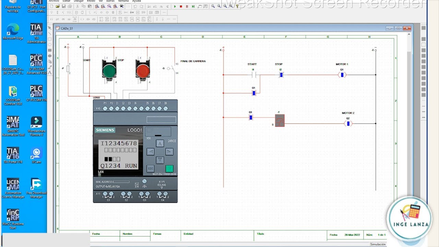This screenshot has height=247, width=439.
Task: Select the Q1 contact before the timer
Action: tap(251, 117)
